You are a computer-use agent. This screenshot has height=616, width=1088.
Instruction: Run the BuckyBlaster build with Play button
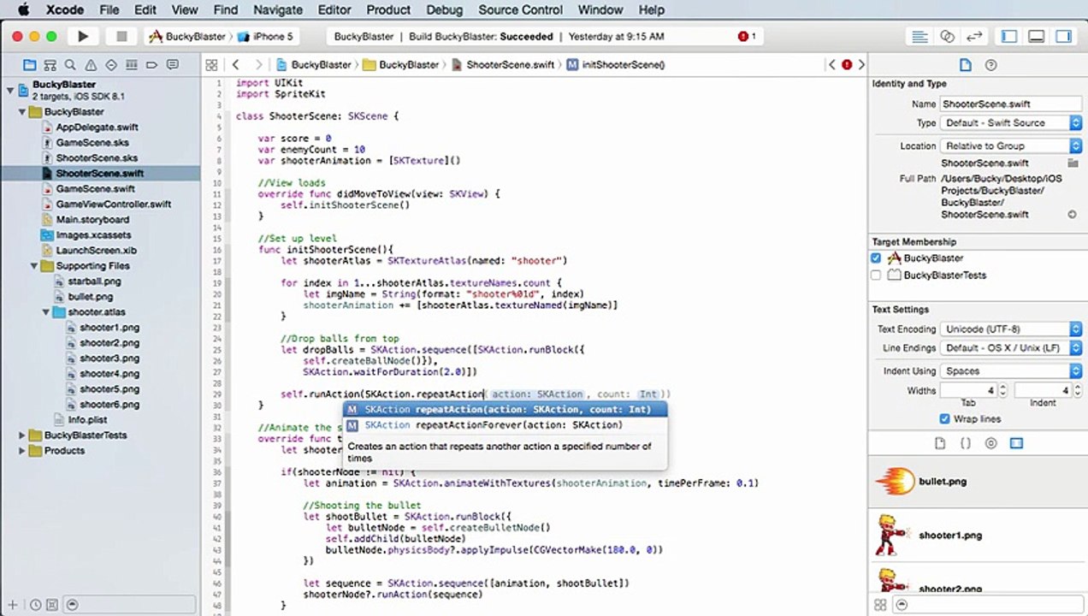pyautogui.click(x=83, y=37)
